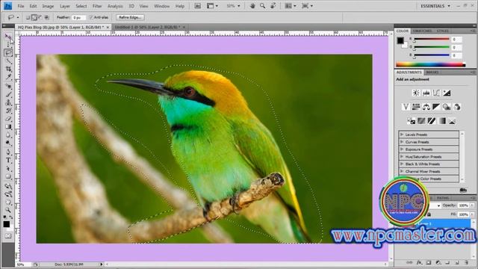Add a Hue/Saturation adjustment

point(416,107)
